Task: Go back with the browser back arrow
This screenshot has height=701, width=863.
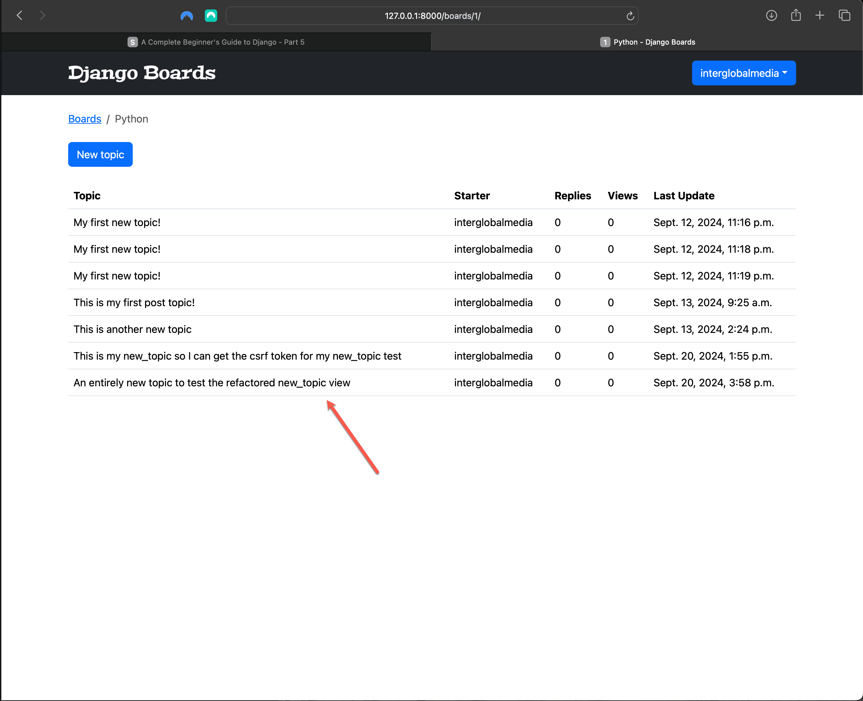Action: point(19,15)
